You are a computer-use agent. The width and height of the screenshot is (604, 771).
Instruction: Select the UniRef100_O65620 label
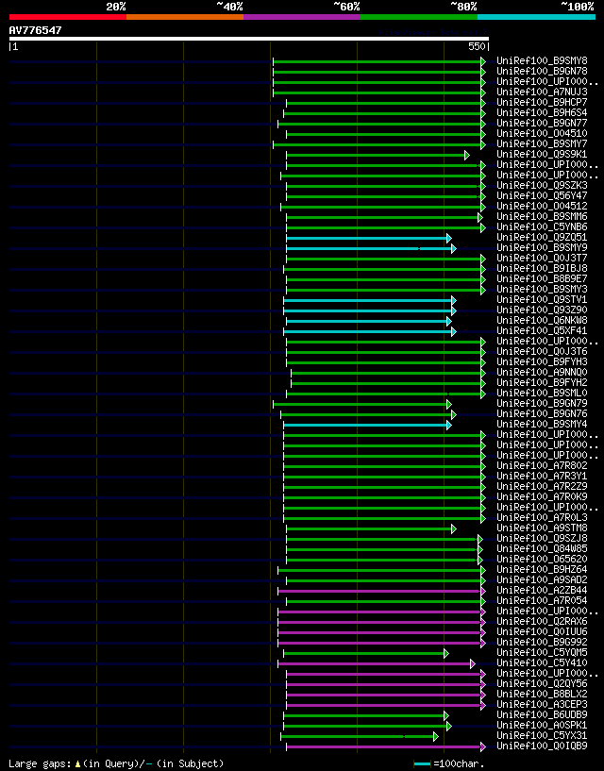pyautogui.click(x=542, y=559)
